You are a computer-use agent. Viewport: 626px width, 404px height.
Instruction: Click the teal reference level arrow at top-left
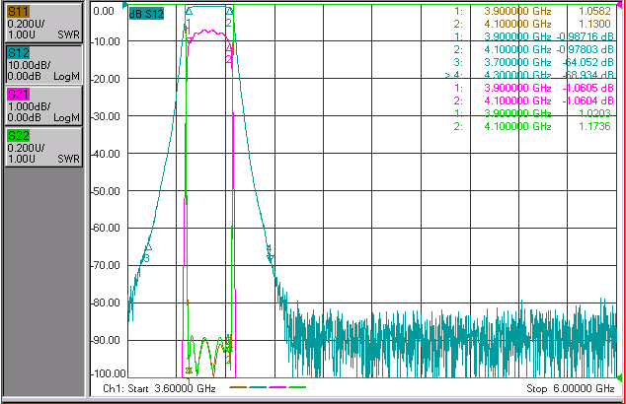coord(125,6)
